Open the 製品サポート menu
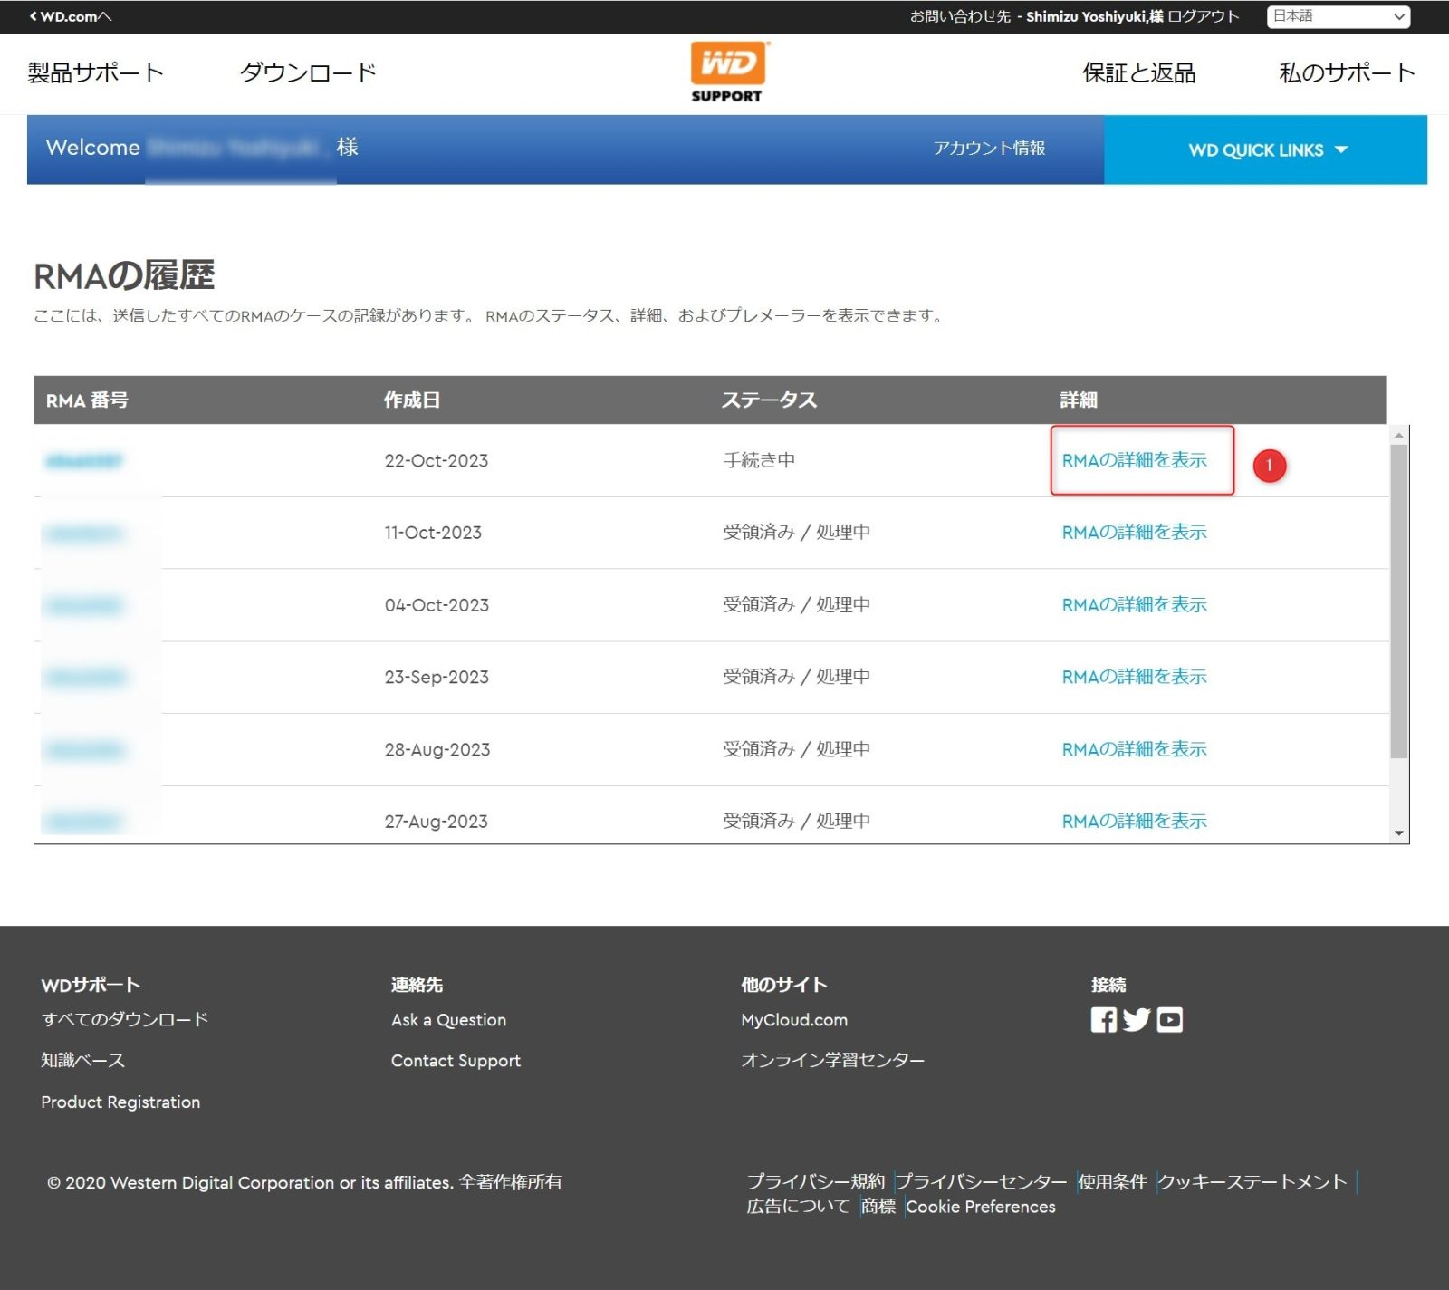 point(95,72)
